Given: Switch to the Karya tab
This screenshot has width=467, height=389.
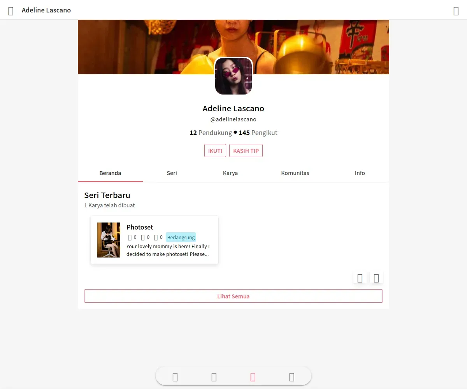Looking at the screenshot, I should click(x=230, y=173).
